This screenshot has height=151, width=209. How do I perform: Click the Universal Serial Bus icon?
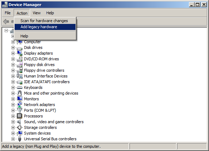click(20, 139)
